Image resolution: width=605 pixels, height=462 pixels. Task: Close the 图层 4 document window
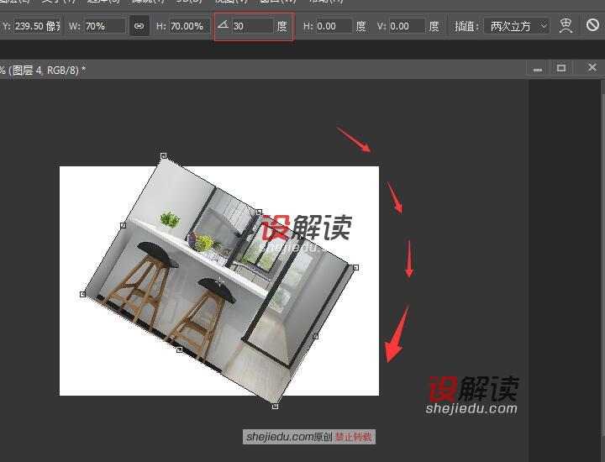click(592, 68)
